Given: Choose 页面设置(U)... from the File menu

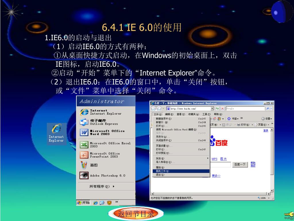Looking at the screenshot, I should click(x=181, y=146).
